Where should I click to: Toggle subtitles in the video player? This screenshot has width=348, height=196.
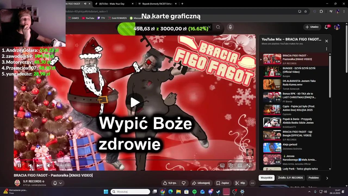pyautogui.click(x=222, y=165)
